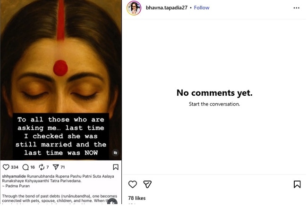Like the post using the heart above 78 likes

(x=133, y=184)
